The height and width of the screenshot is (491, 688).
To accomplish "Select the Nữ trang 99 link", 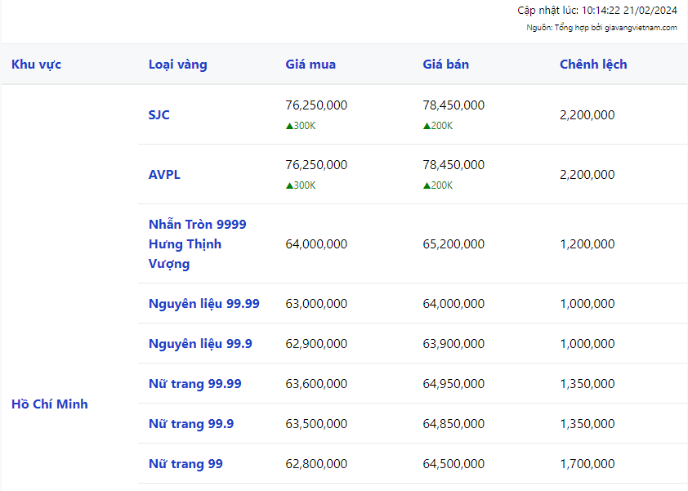I will click(x=185, y=464).
